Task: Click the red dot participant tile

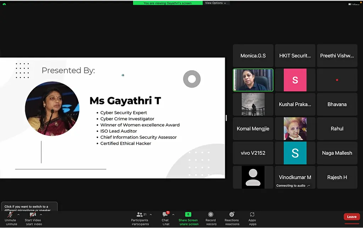Action: point(337,80)
